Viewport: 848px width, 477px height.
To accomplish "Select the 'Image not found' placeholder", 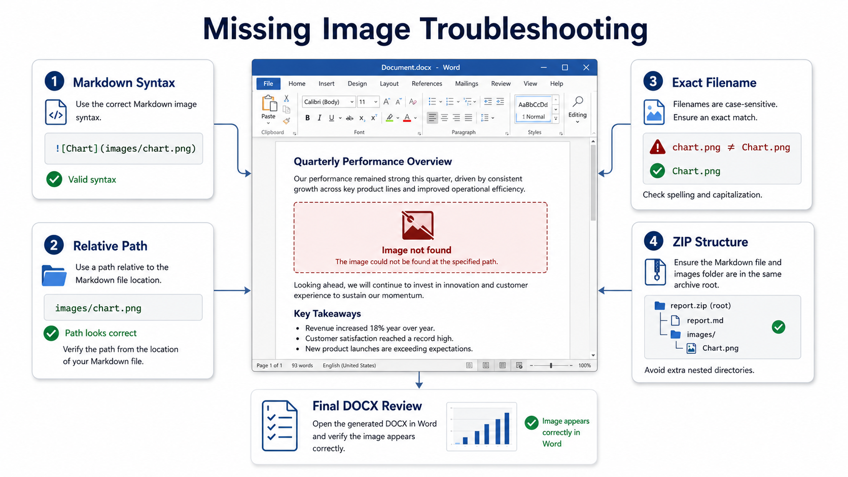I will [x=420, y=237].
